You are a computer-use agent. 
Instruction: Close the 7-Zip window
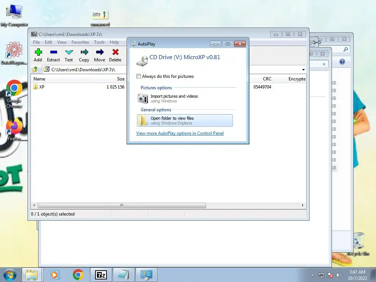click(300, 34)
